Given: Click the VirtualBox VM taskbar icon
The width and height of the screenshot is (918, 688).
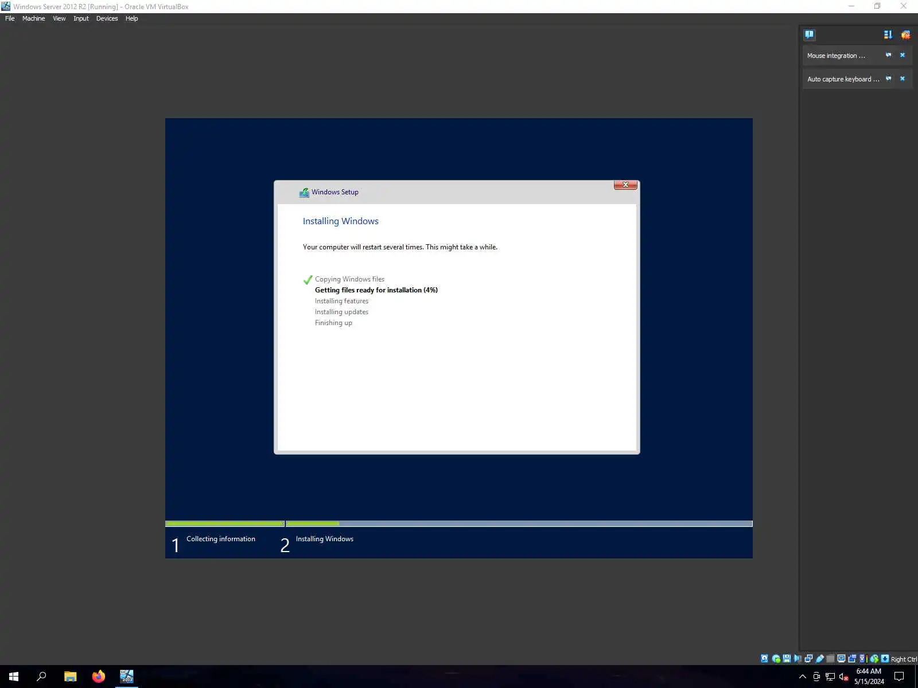Looking at the screenshot, I should coord(127,677).
